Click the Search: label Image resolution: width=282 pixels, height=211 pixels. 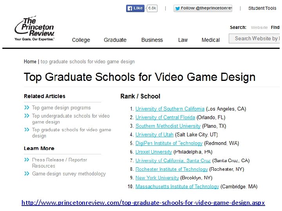pyautogui.click(x=238, y=27)
